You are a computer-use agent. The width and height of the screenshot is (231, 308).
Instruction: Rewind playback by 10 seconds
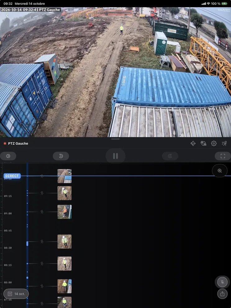61,156
